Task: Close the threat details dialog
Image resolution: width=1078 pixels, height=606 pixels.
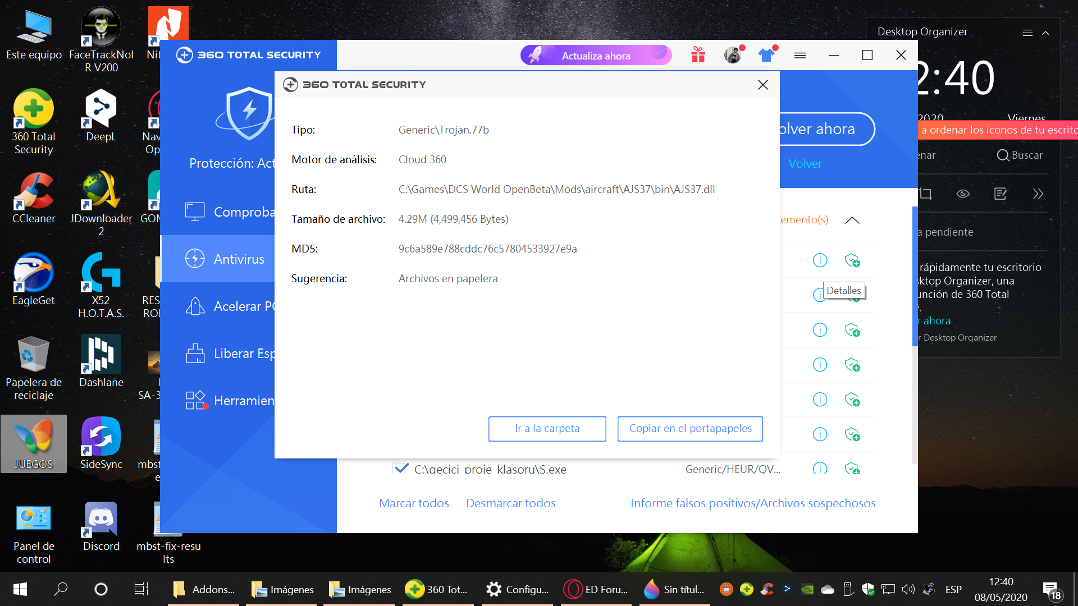Action: 762,85
